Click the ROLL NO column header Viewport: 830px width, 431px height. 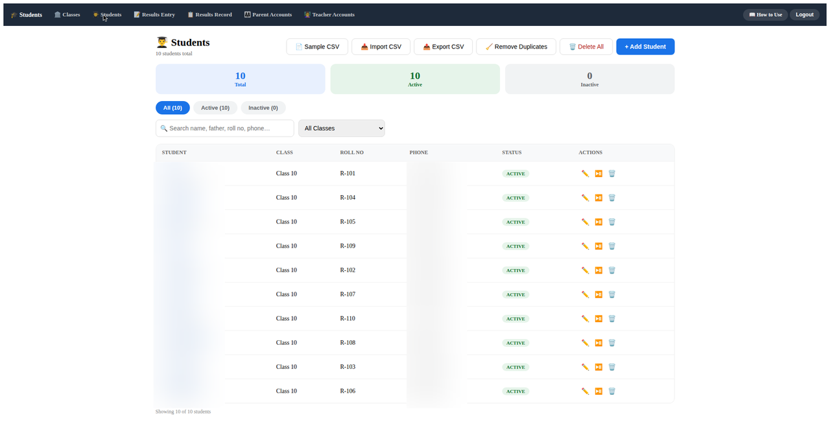tap(351, 152)
